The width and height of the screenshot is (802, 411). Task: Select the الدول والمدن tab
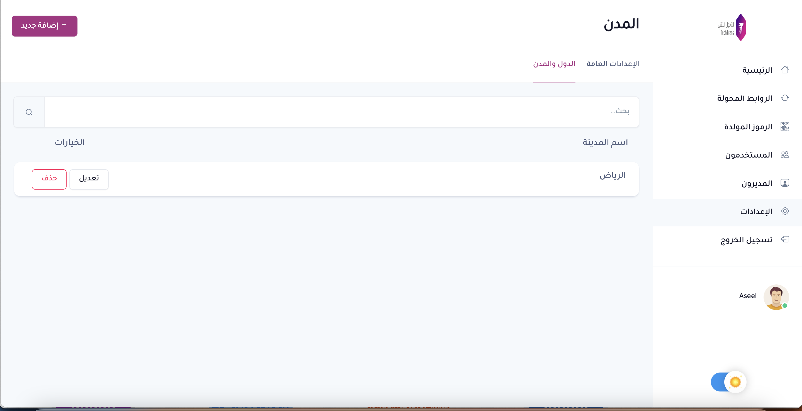[554, 64]
